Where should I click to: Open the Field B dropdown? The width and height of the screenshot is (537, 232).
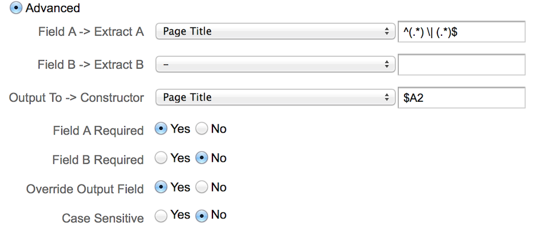click(x=275, y=64)
